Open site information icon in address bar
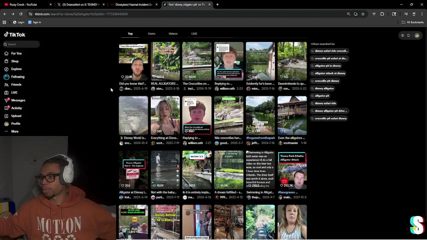 (30, 14)
